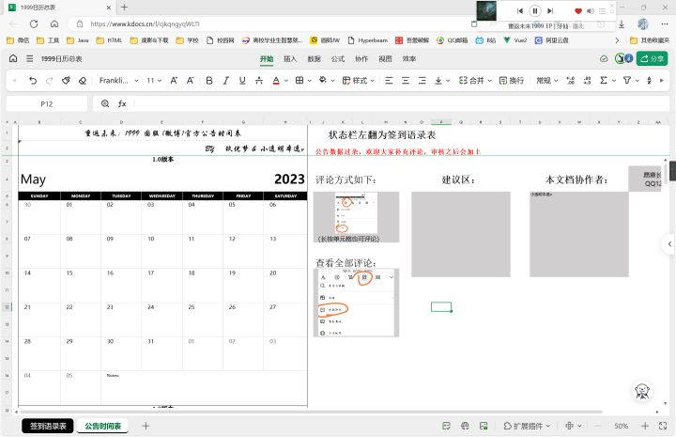Expand the borders dropdown arrow

pos(310,81)
